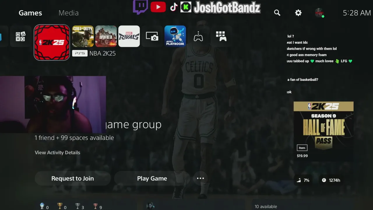Click the $19.99 price label
Viewport: 373px width, 210px height.
[302, 156]
